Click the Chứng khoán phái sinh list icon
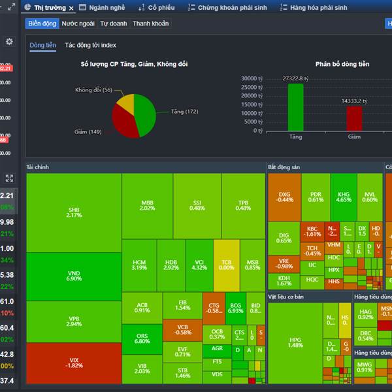 (x=191, y=7)
